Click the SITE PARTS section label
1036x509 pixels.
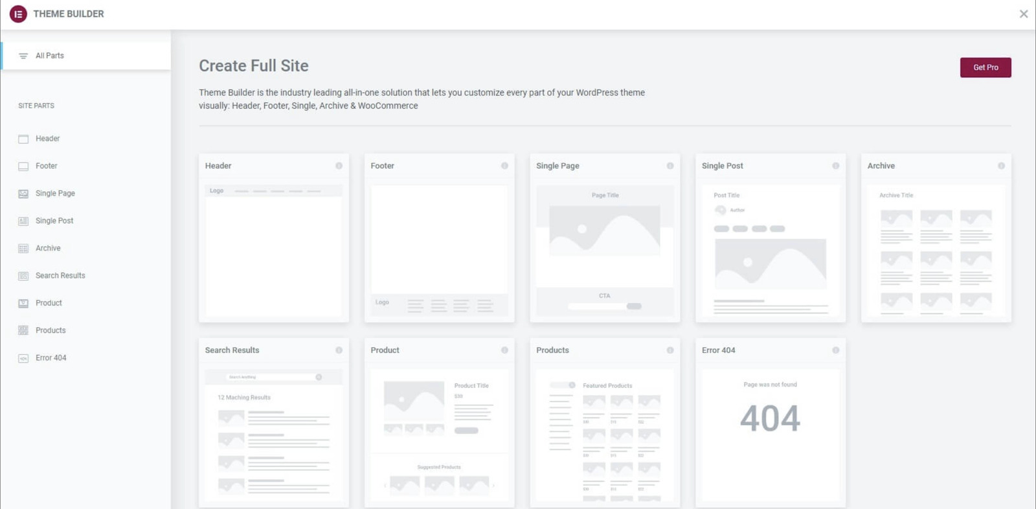tap(36, 106)
